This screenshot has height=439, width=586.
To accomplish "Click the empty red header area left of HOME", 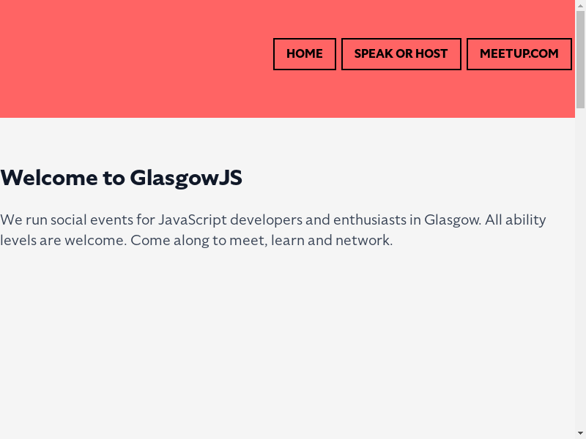I will pos(132,59).
